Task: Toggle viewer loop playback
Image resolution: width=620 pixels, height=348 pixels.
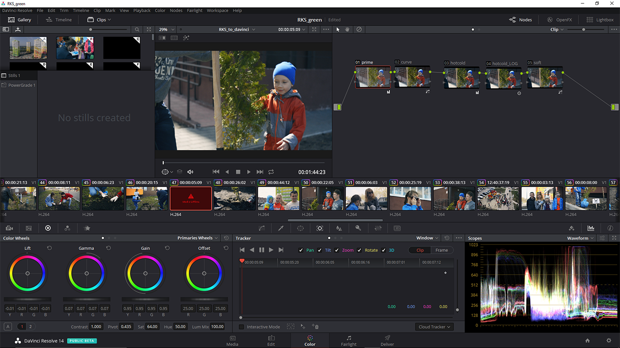Action: click(271, 172)
